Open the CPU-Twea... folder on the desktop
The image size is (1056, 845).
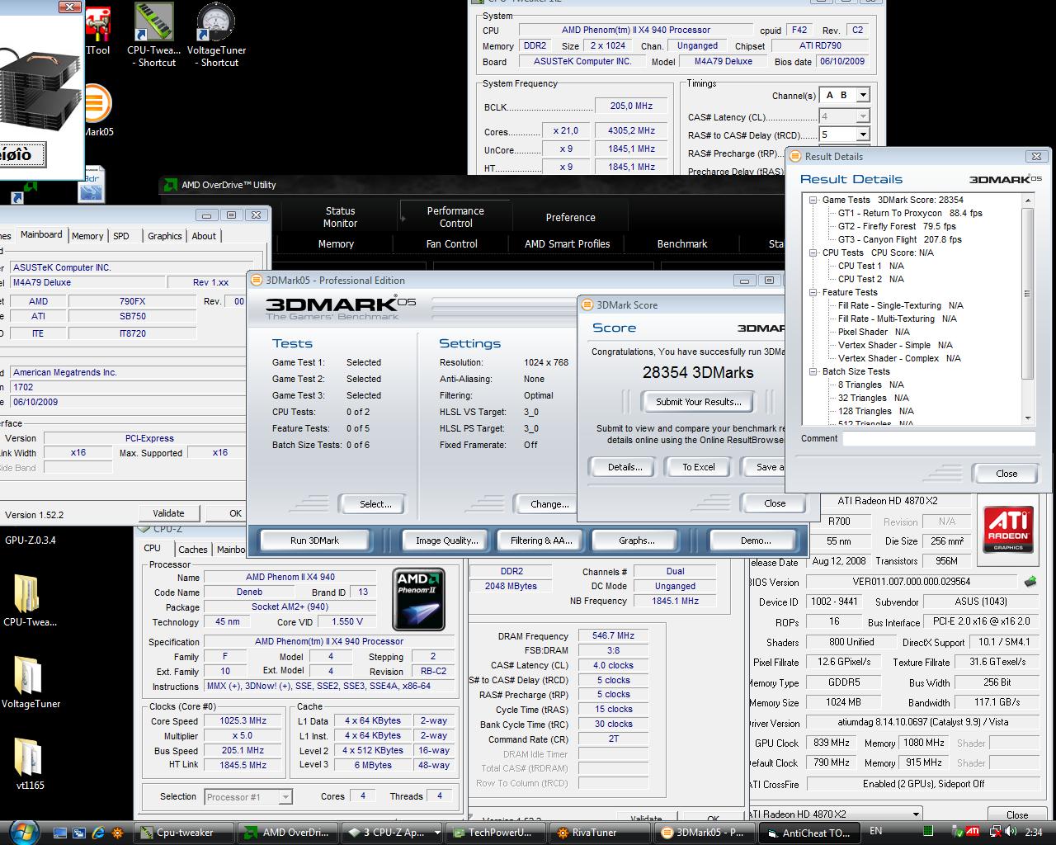point(29,601)
